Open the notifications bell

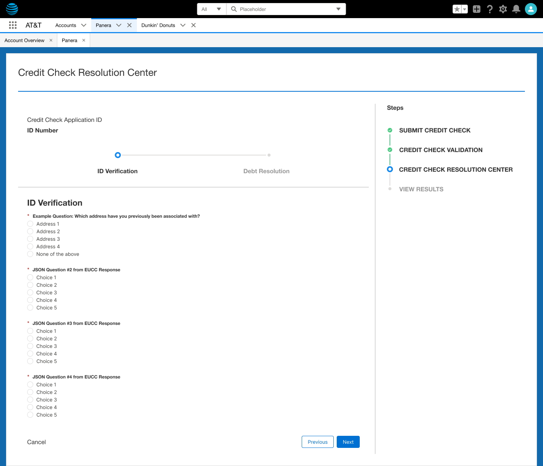point(516,9)
